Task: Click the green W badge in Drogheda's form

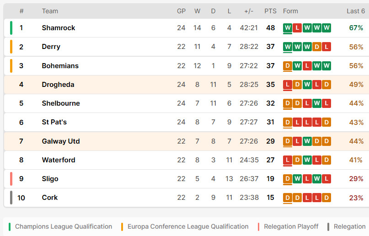Action: 307,85
